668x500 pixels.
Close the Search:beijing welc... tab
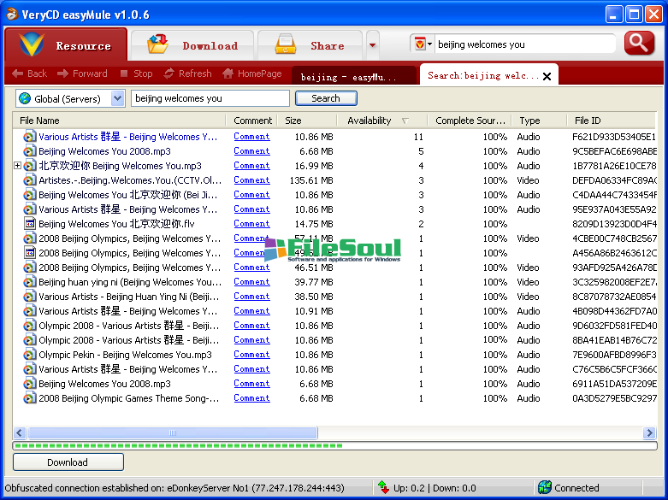coord(547,75)
